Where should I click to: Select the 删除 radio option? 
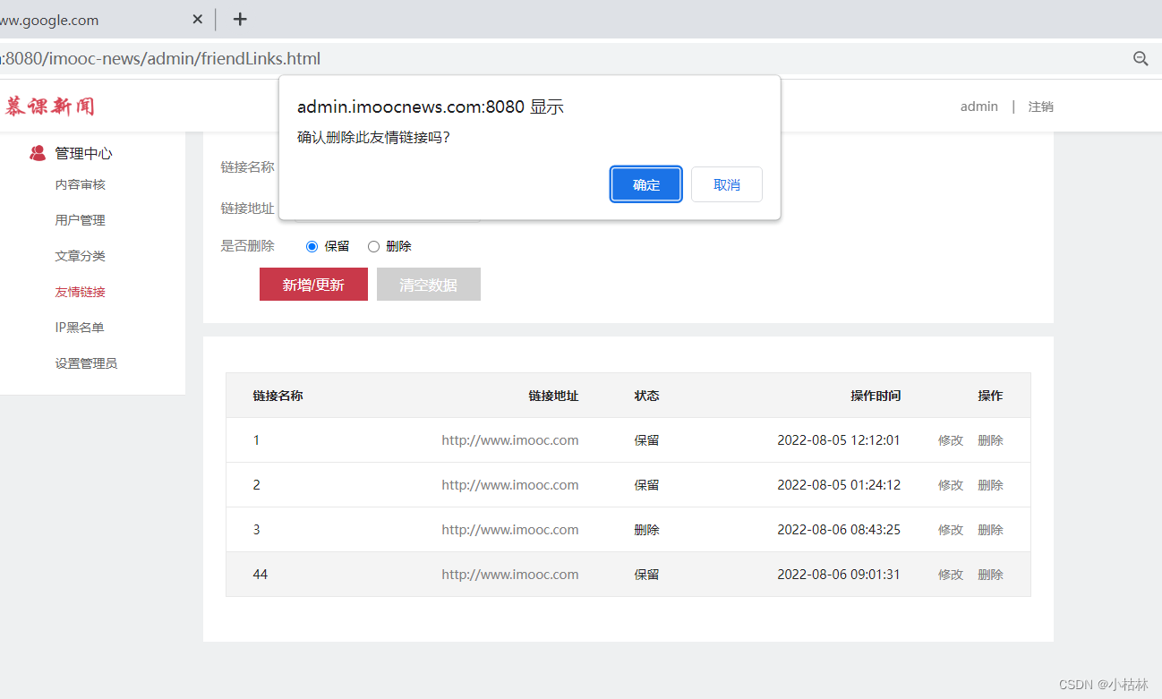tap(373, 245)
